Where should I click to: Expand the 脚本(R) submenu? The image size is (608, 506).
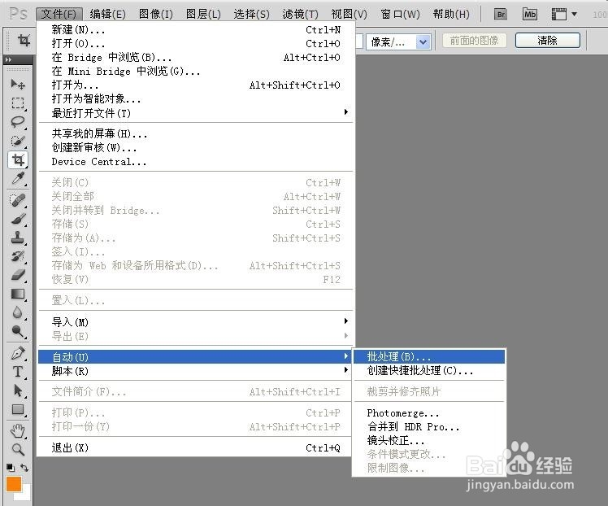point(196,371)
